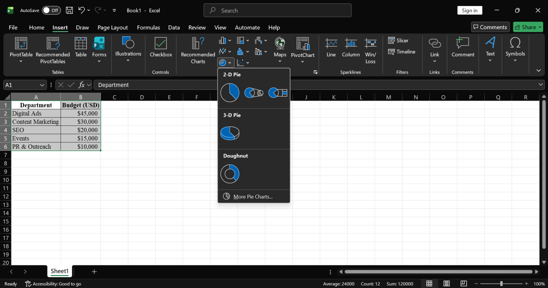Open the Symbols menu

pyautogui.click(x=515, y=50)
